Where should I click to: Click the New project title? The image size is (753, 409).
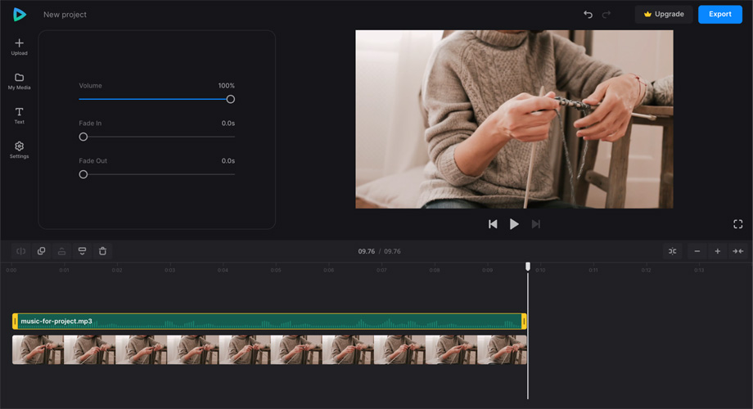(x=65, y=15)
